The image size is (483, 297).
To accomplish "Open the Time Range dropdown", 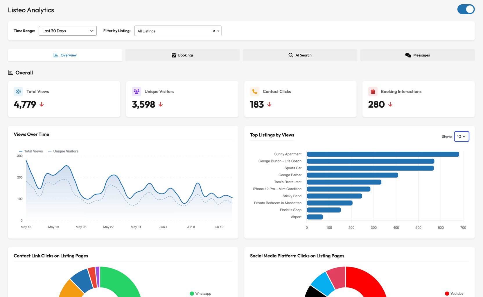I will tap(68, 31).
